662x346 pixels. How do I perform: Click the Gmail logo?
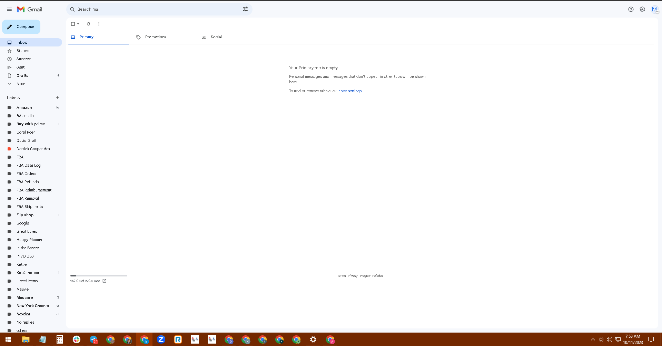click(30, 9)
